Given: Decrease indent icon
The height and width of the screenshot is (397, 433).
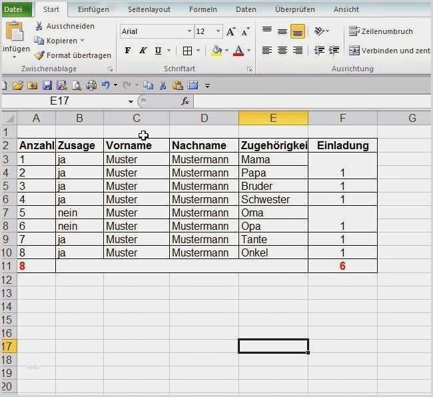Looking at the screenshot, I should pyautogui.click(x=319, y=51).
